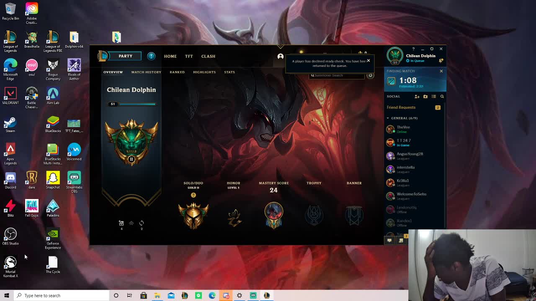Open friend list sort options icon
Image resolution: width=536 pixels, height=301 pixels.
point(434,97)
